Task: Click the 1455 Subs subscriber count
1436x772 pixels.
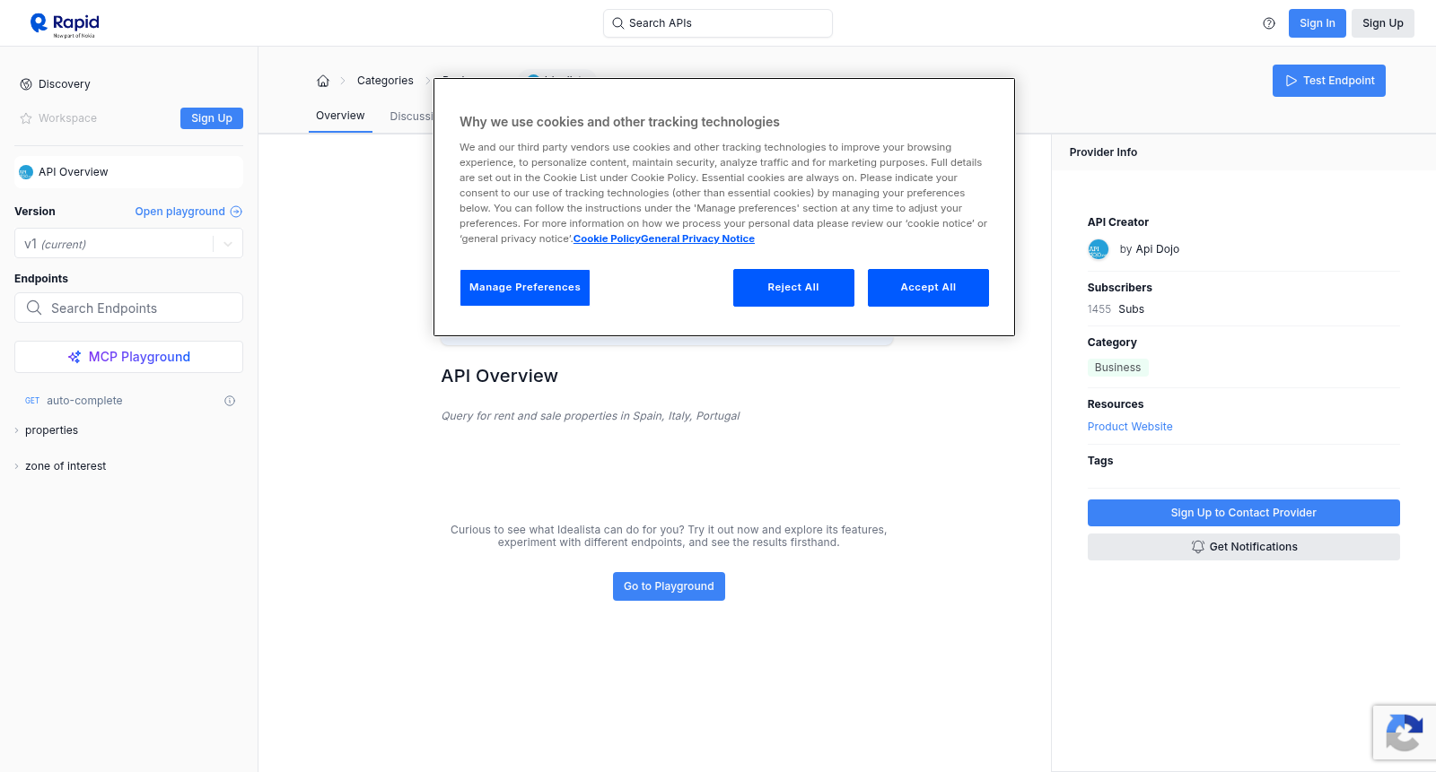Action: coord(1116,309)
